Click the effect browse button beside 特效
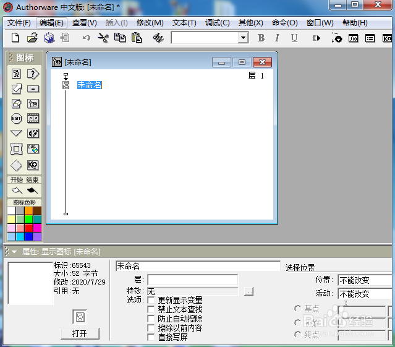This screenshot has width=395, height=347. pyautogui.click(x=249, y=291)
